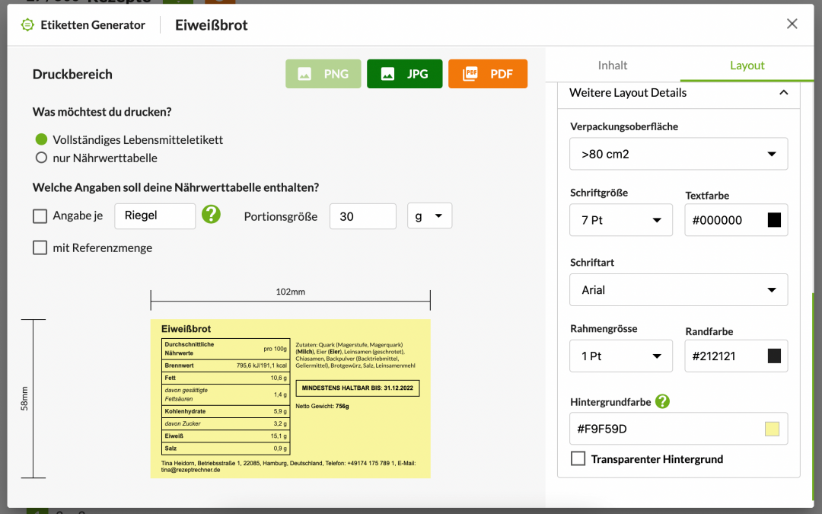The height and width of the screenshot is (514, 822).
Task: Switch to the Inhalt tab
Action: (612, 65)
